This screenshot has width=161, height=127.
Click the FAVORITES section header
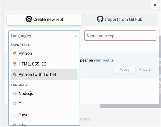coord(20,45)
